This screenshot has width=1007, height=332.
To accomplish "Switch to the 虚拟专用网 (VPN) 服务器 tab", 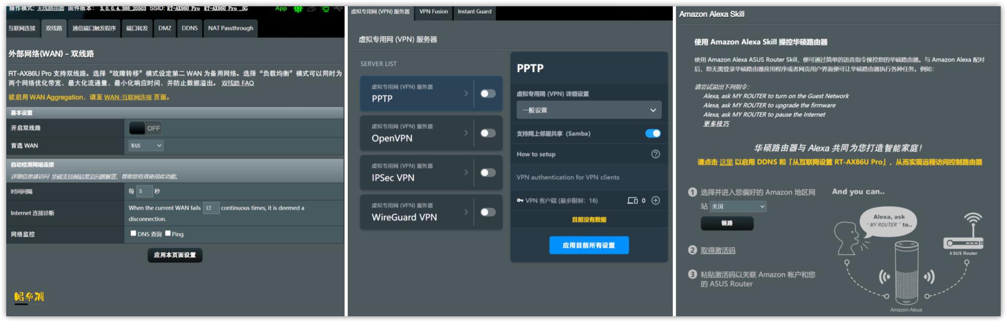I will click(x=380, y=12).
